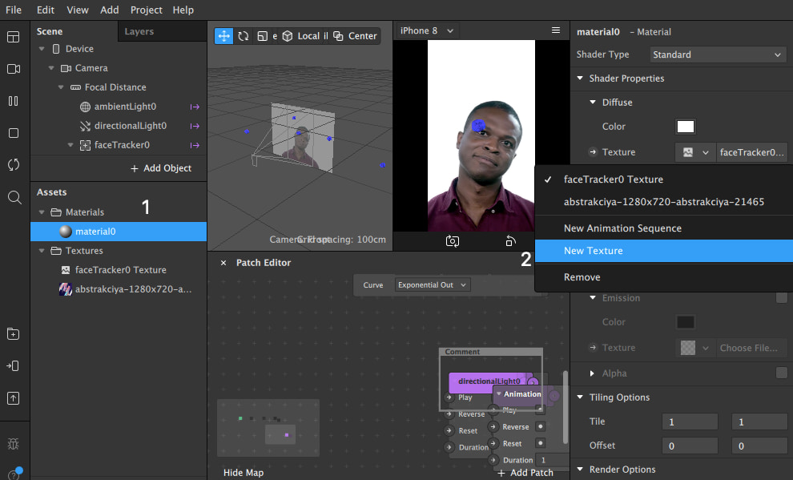This screenshot has height=480, width=793.
Task: Open simulator hamburger menu
Action: (x=556, y=30)
